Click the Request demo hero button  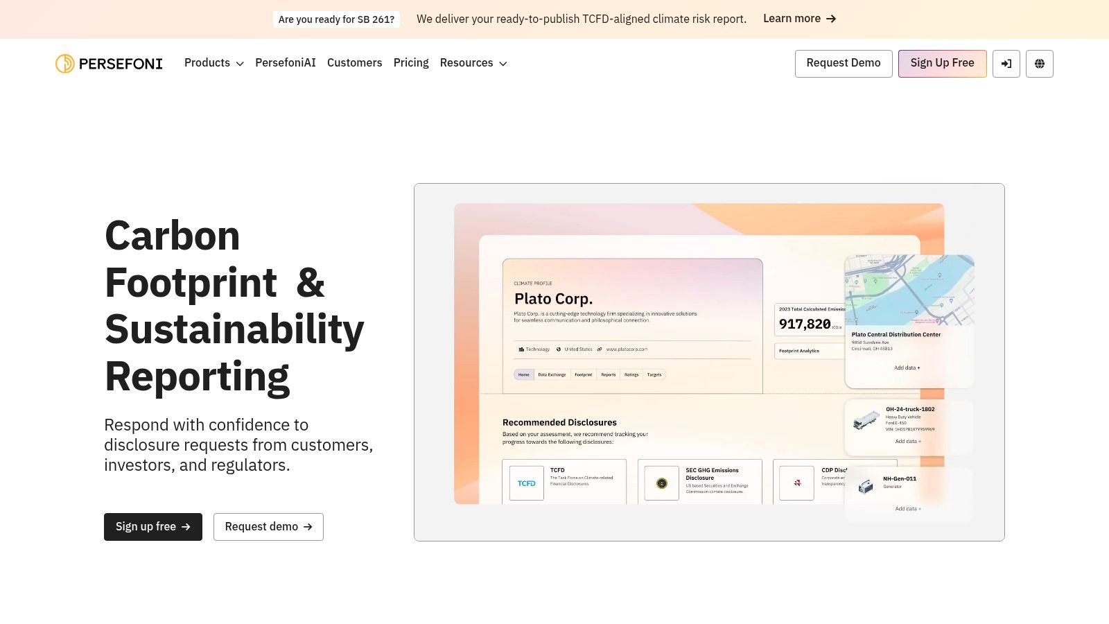pyautogui.click(x=268, y=527)
